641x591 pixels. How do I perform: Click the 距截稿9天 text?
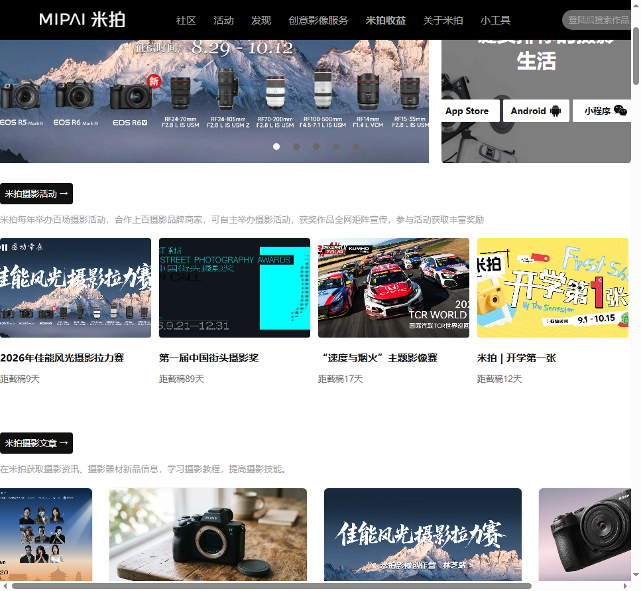tap(20, 379)
